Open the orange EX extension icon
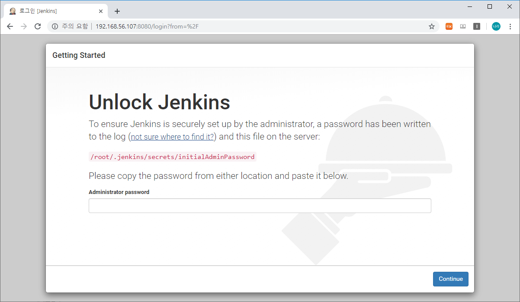This screenshot has height=302, width=520. (449, 26)
